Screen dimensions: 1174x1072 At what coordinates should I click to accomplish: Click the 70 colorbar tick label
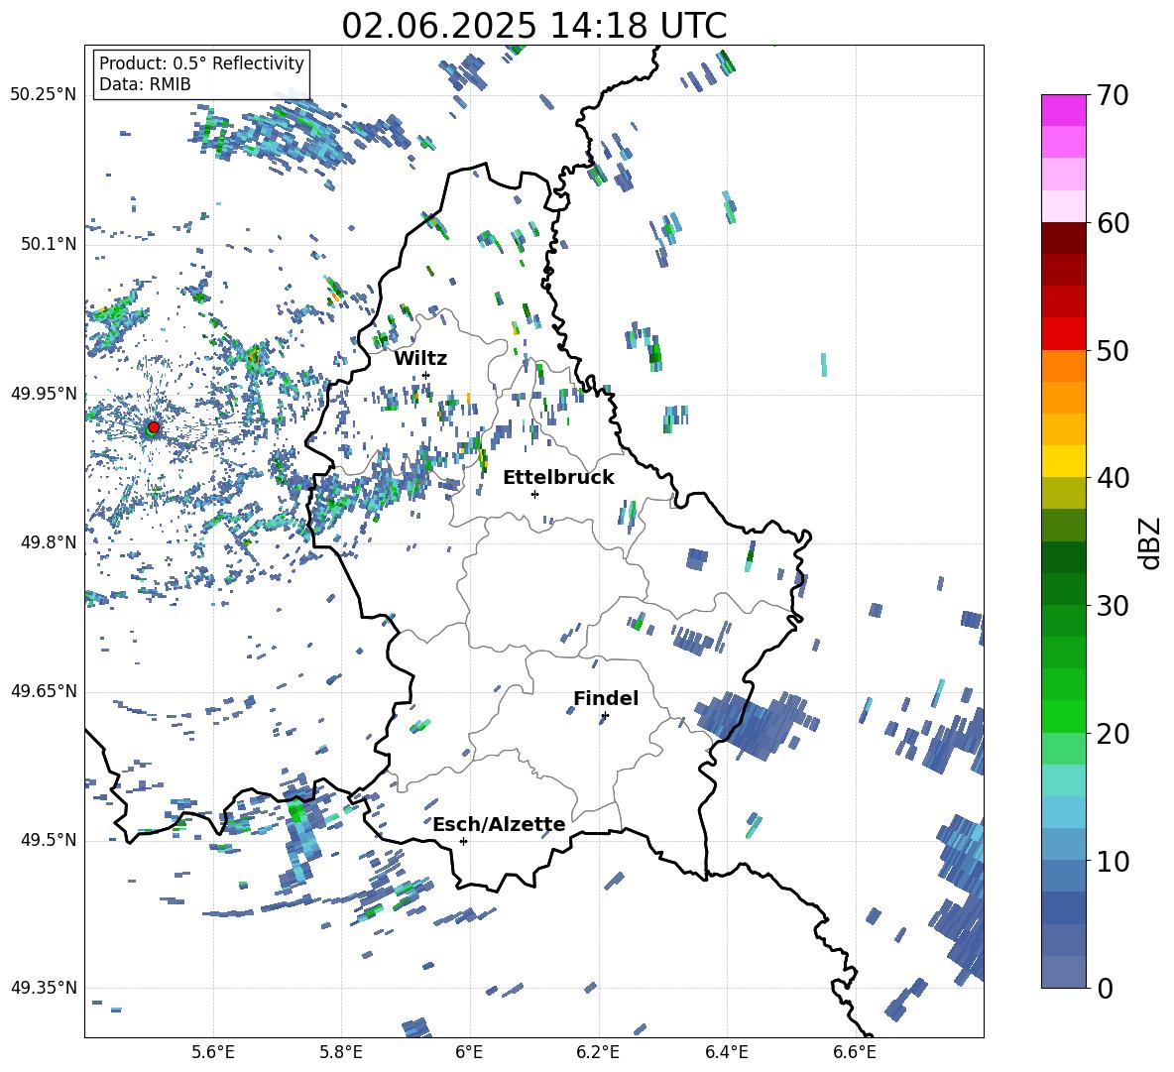1113,95
